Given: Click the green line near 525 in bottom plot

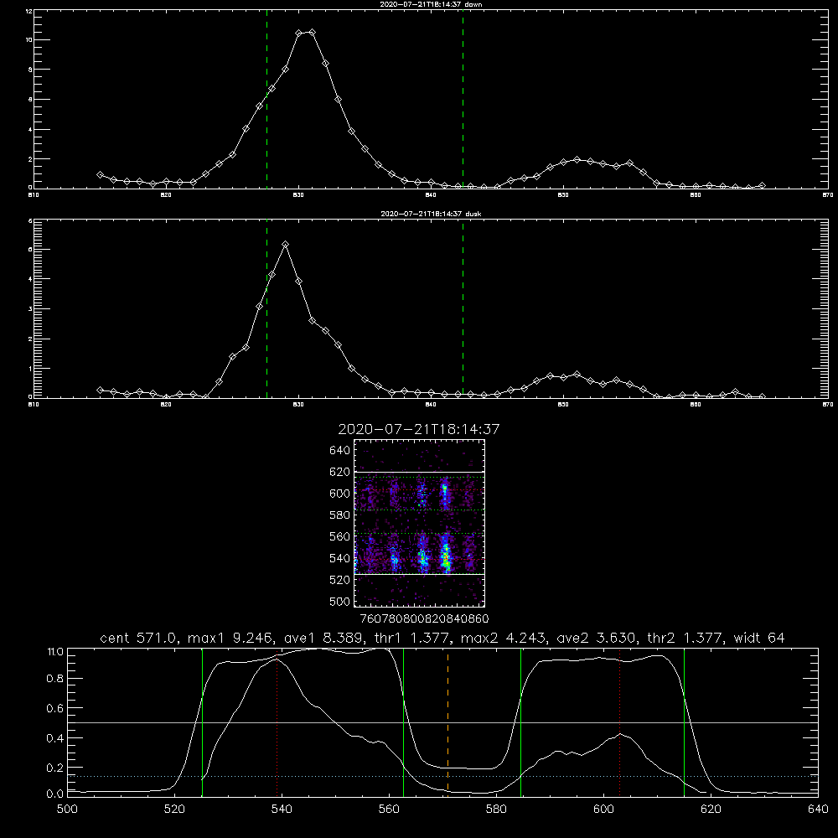Looking at the screenshot, I should [x=202, y=722].
